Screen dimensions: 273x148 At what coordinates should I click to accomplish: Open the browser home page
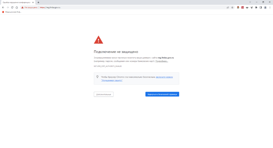[17, 7]
